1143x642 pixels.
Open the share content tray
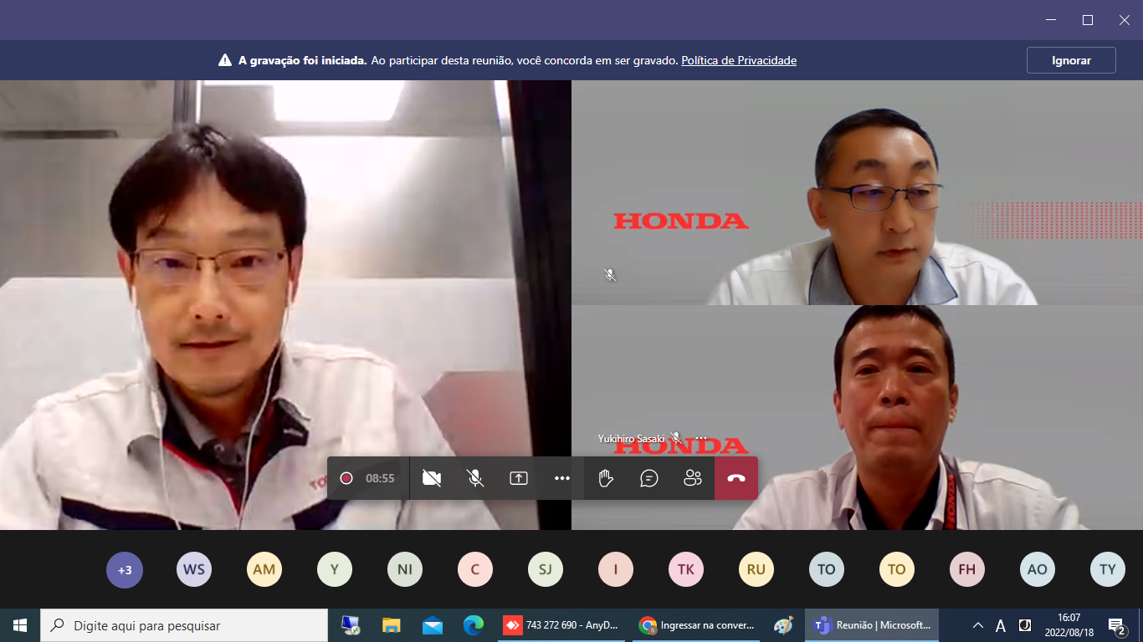click(519, 478)
